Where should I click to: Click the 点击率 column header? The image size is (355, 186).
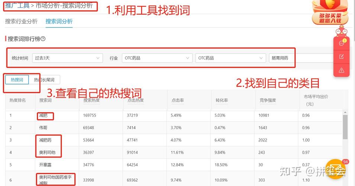click(178, 100)
